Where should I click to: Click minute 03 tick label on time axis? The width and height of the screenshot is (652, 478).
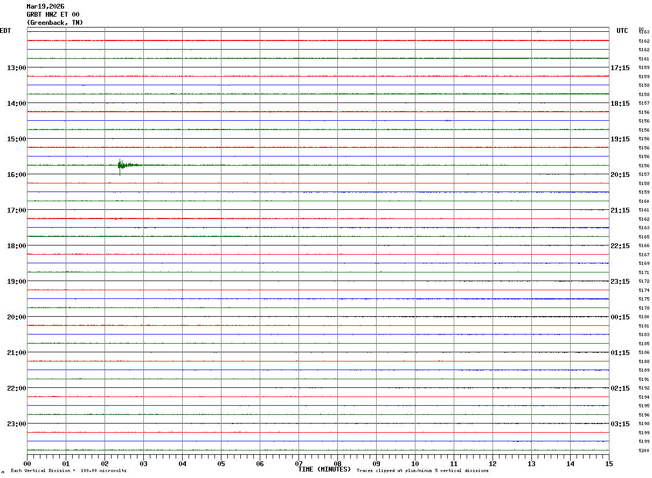pos(143,463)
